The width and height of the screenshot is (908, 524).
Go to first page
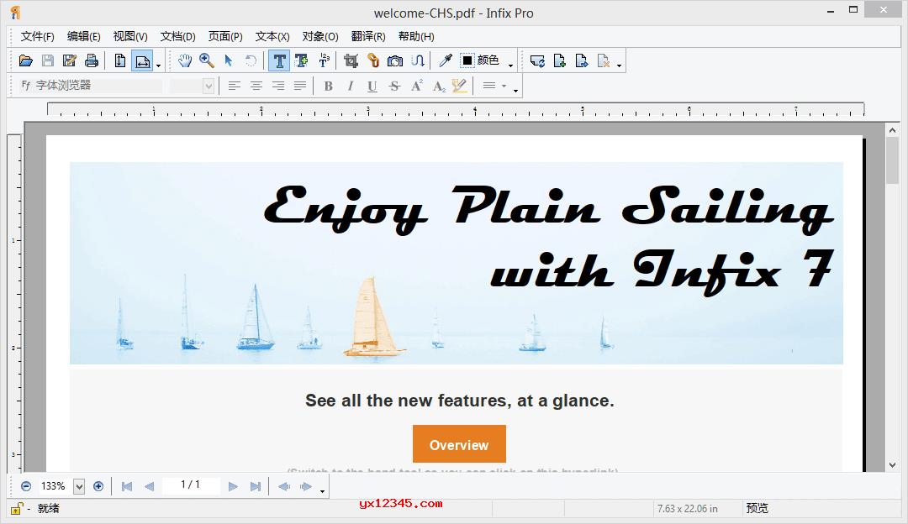[127, 486]
